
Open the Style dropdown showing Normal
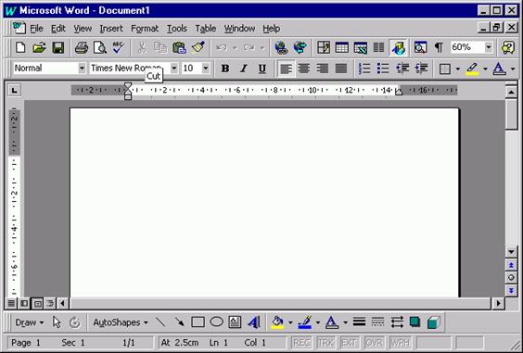(x=82, y=69)
